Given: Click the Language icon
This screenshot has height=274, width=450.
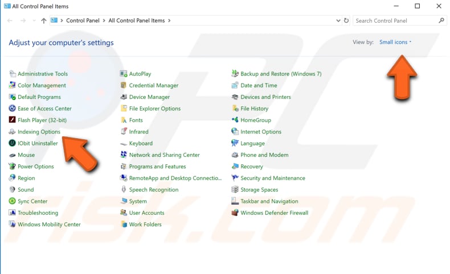Looking at the screenshot, I should (x=235, y=143).
